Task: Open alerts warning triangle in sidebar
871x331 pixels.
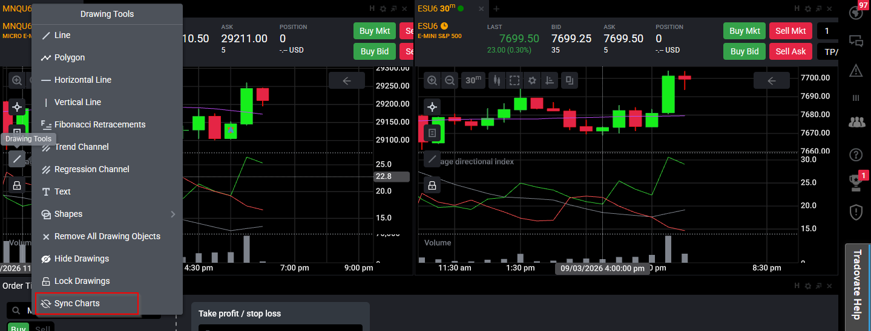Action: click(x=856, y=70)
